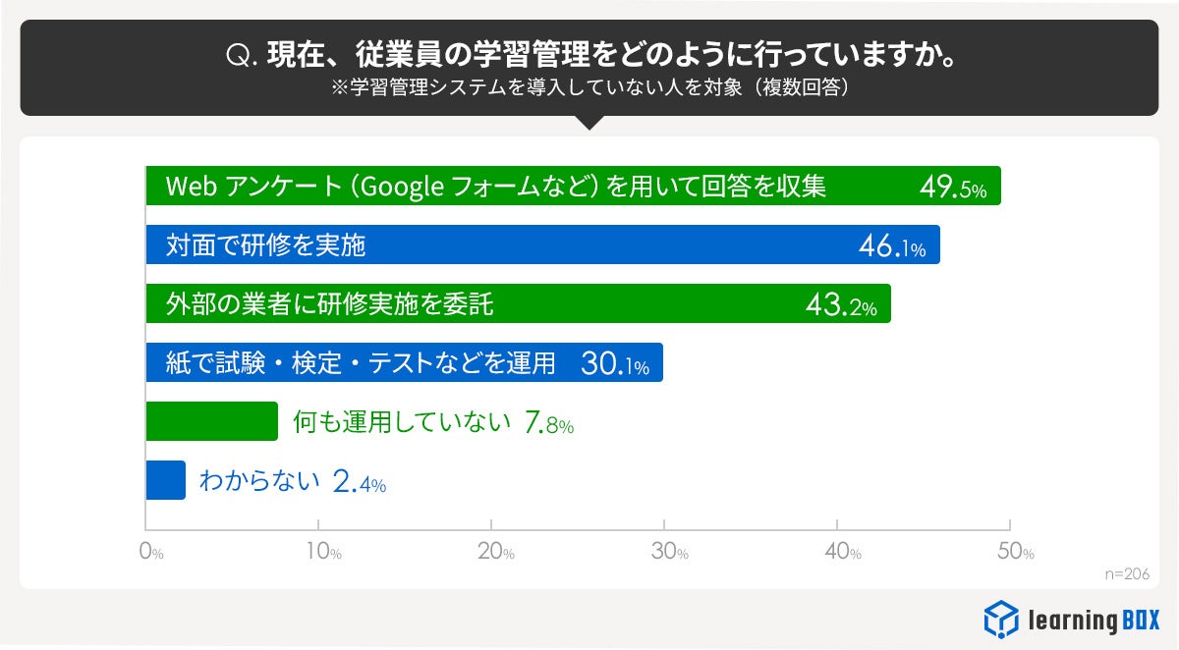
Task: Click the subtitle note mentioning 複数回答
Action: 589,88
